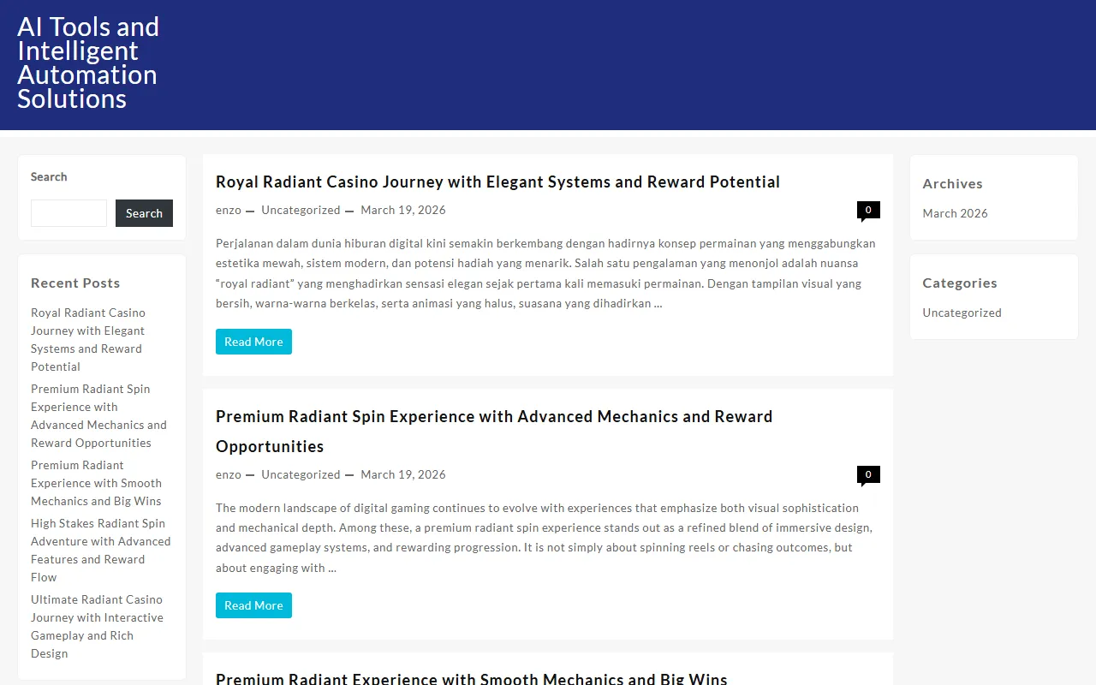Open Premium Radiant Experience with Smooth Mechanics post title
The image size is (1096, 685).
click(x=471, y=679)
